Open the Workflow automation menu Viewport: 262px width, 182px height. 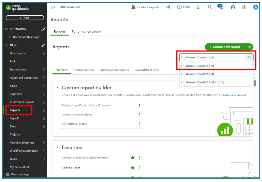point(24,151)
